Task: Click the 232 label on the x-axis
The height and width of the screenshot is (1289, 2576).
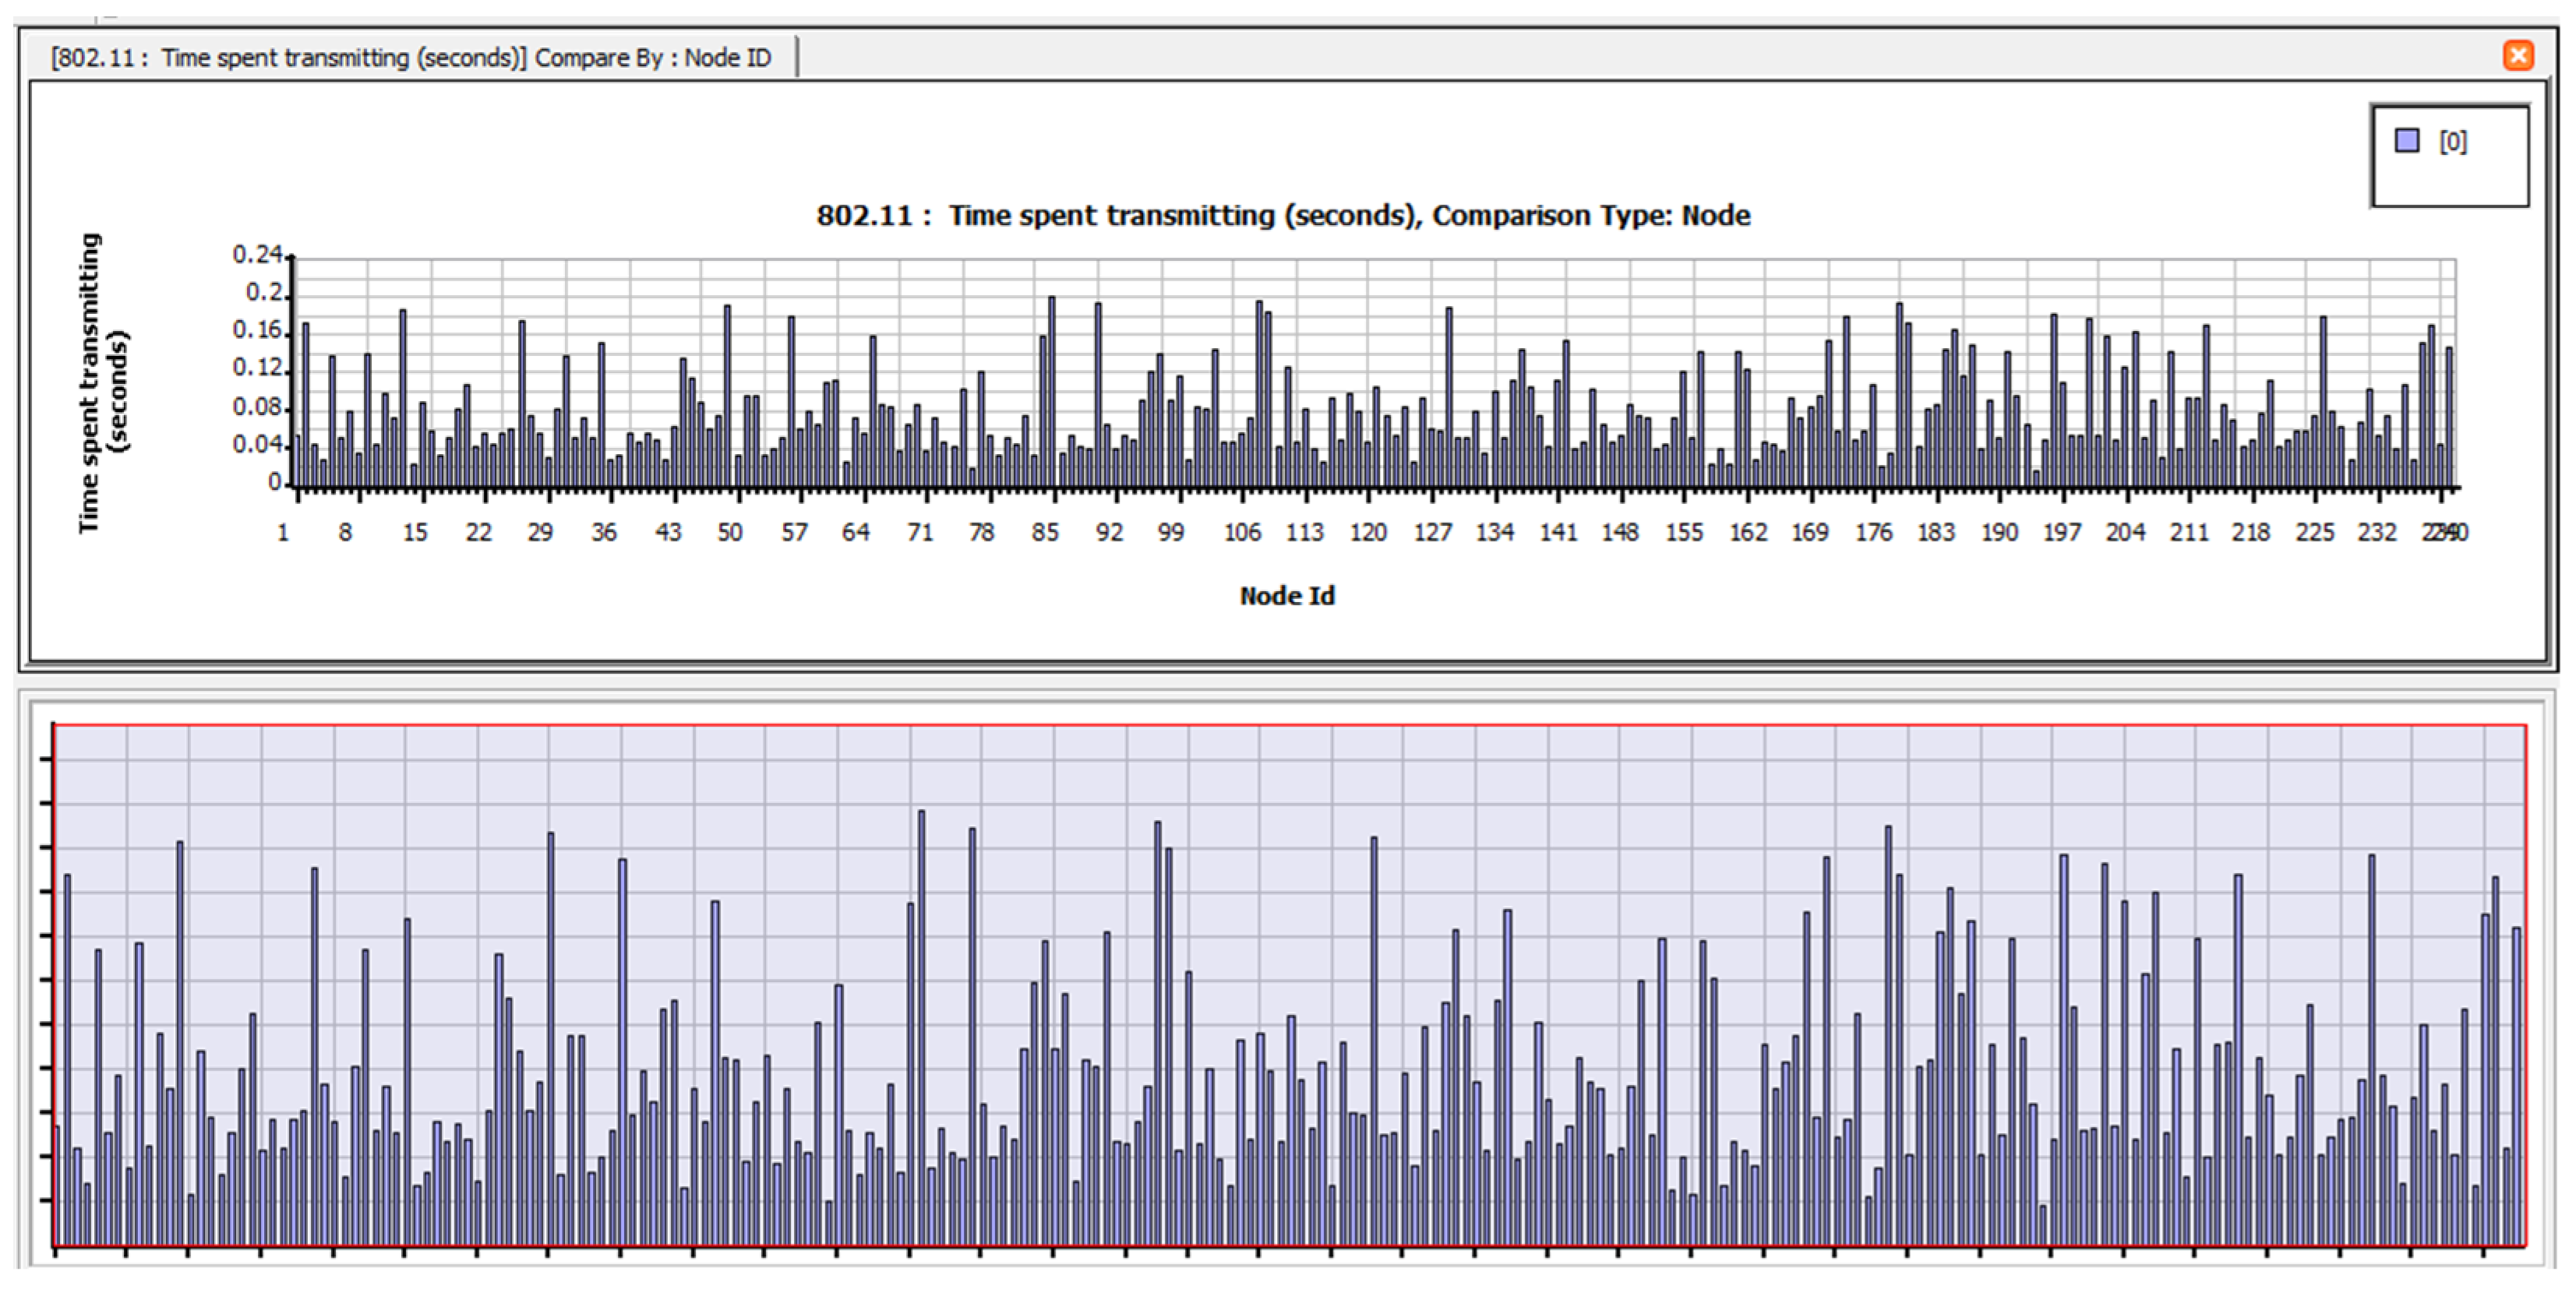Action: coord(2377,533)
